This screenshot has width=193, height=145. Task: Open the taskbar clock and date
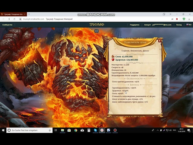tap(182, 130)
